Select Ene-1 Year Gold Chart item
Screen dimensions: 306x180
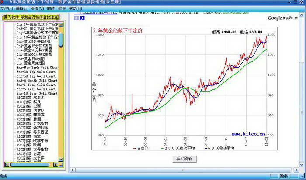(x=36, y=85)
